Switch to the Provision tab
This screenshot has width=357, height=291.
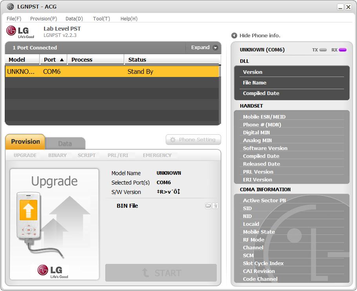[25, 142]
